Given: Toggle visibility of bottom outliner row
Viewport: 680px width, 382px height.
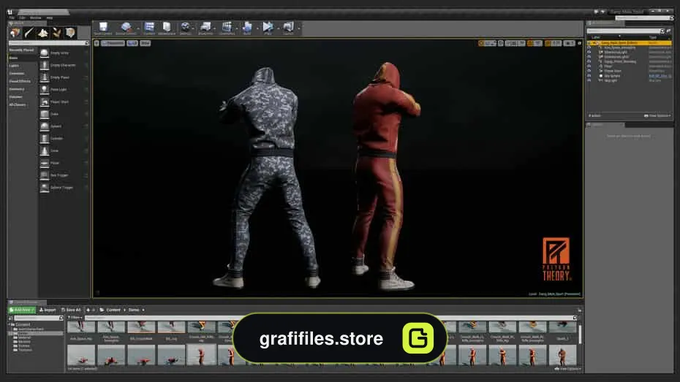Looking at the screenshot, I should pyautogui.click(x=589, y=80).
